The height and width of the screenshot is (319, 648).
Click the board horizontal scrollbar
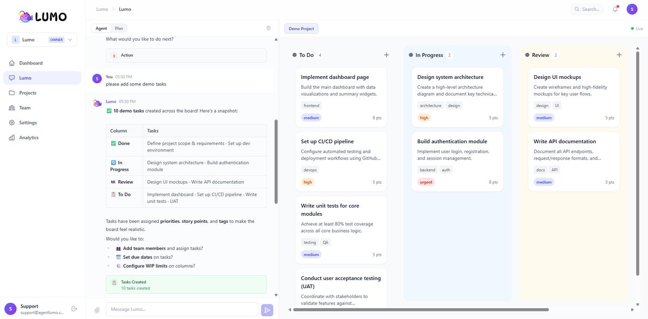click(422, 310)
